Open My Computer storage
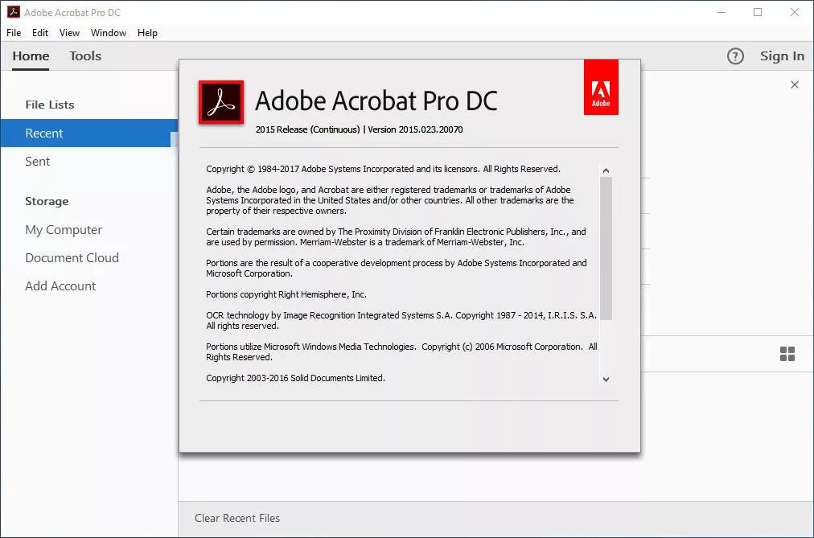Screen dimensions: 814x538 64,230
